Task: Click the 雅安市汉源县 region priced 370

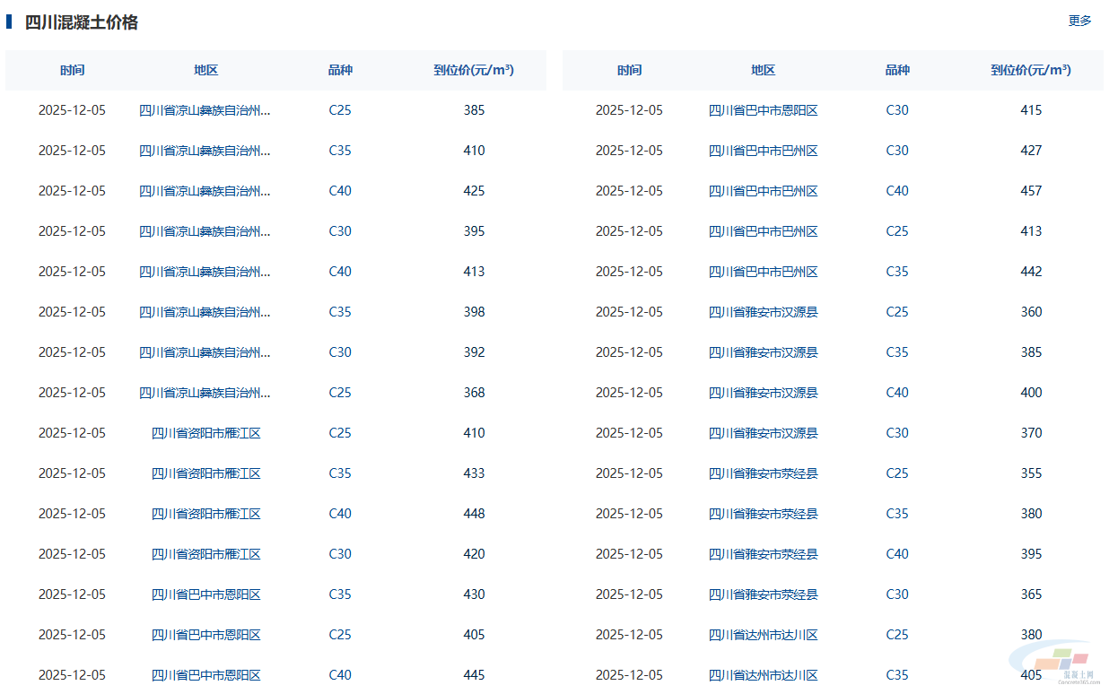Action: (763, 433)
